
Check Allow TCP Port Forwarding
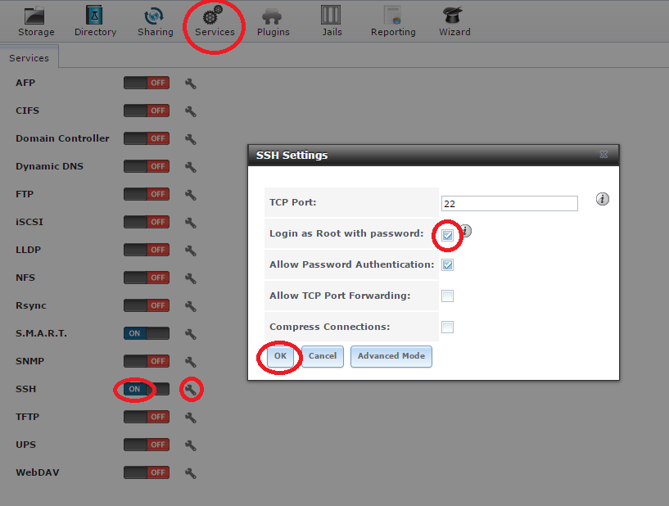click(447, 296)
